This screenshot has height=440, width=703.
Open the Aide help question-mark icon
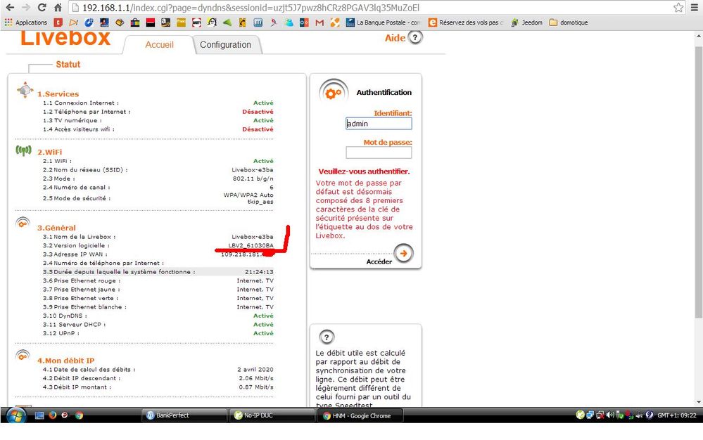(x=416, y=37)
